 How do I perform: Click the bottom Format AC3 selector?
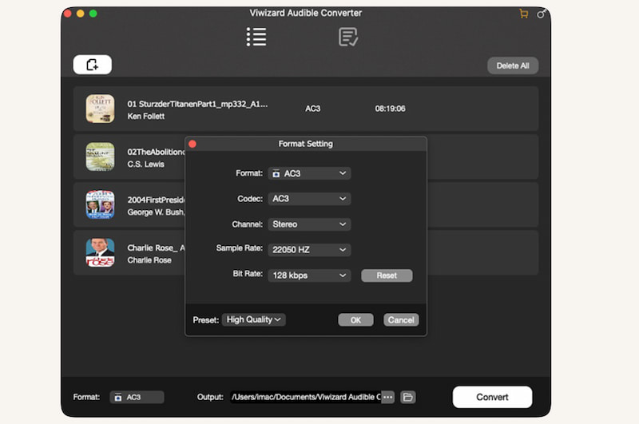coord(137,397)
